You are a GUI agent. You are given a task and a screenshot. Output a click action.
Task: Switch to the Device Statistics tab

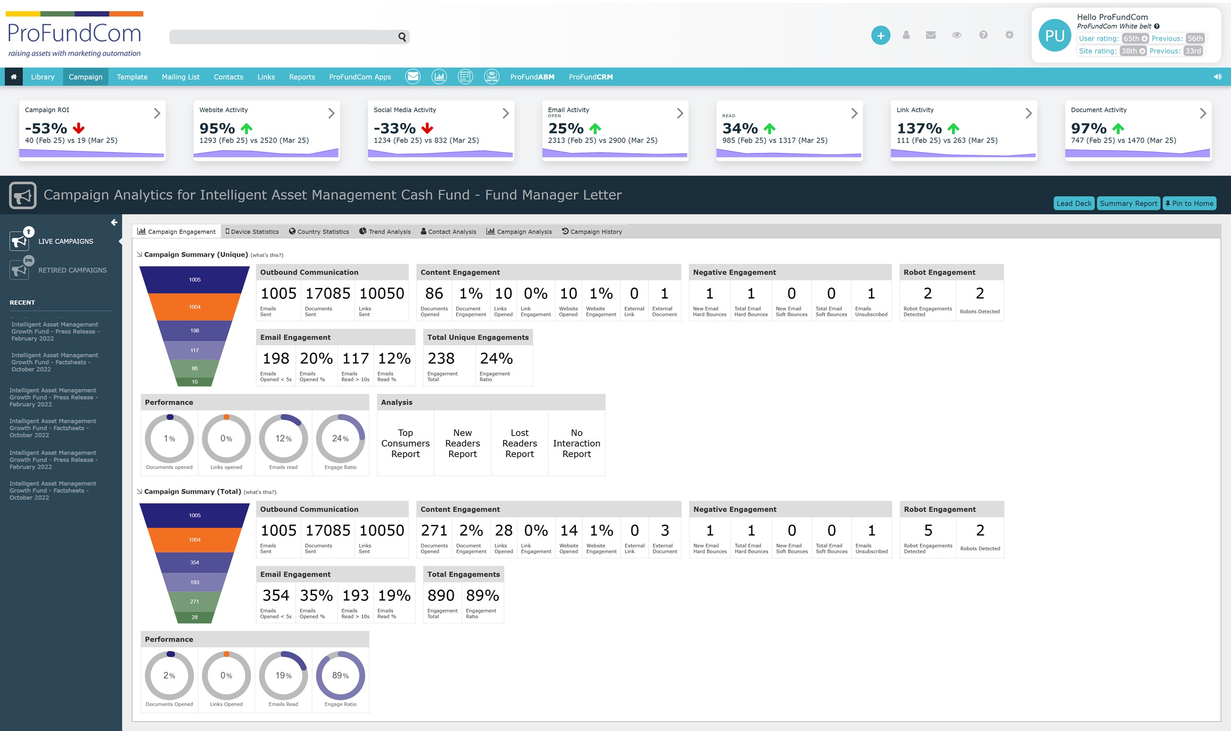252,232
